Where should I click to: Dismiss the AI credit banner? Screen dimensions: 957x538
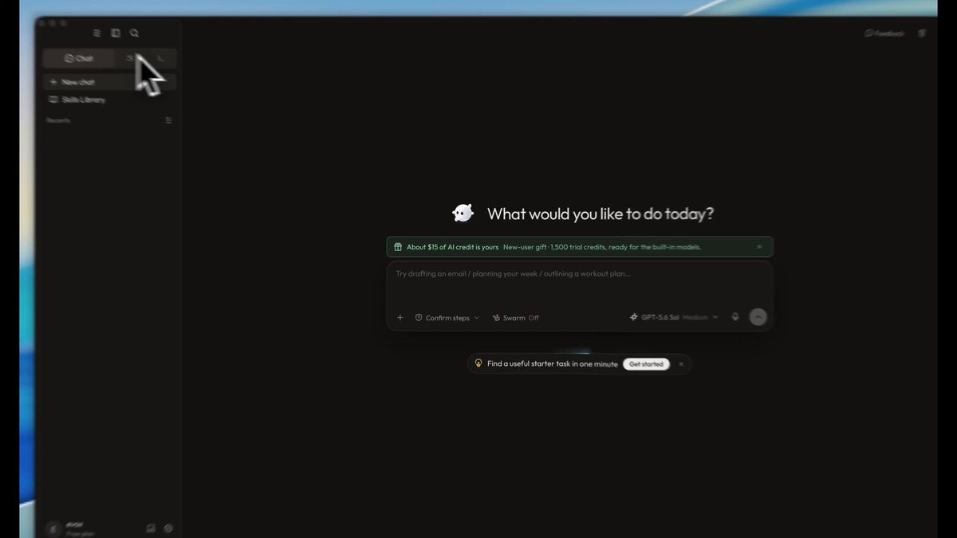pos(759,247)
